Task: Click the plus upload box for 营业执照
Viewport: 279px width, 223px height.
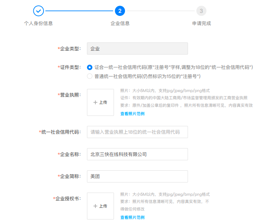Action: click(x=100, y=102)
